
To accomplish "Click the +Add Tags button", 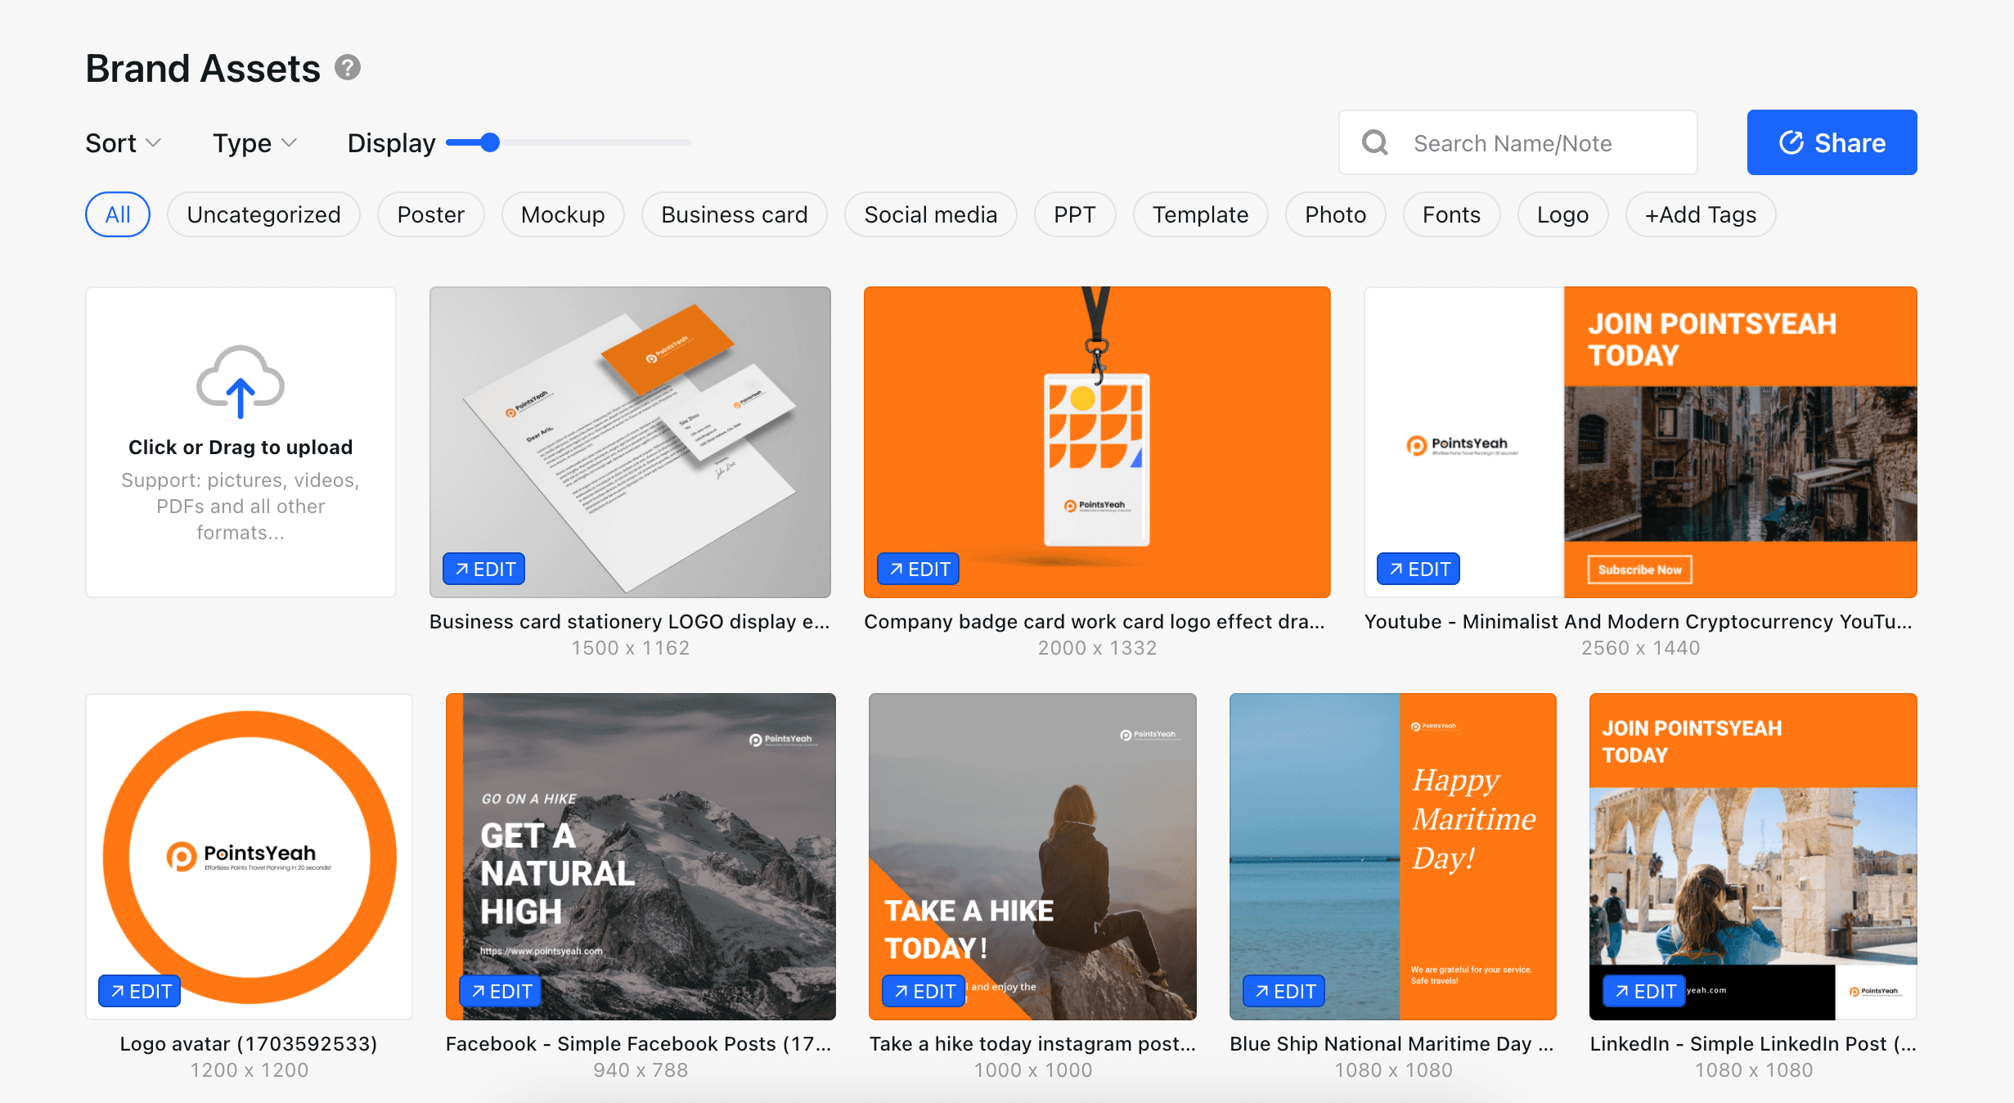I will click(x=1701, y=214).
